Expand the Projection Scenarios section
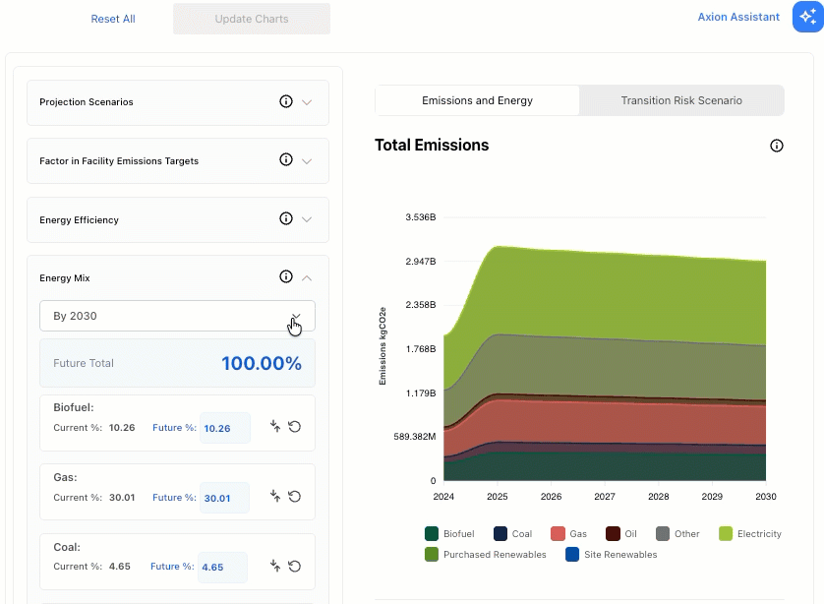The image size is (824, 604). pyautogui.click(x=307, y=102)
